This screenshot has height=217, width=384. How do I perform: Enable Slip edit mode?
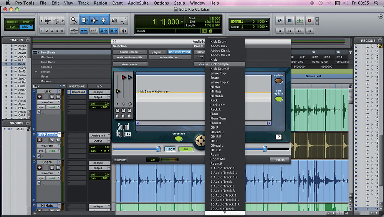tap(12, 27)
